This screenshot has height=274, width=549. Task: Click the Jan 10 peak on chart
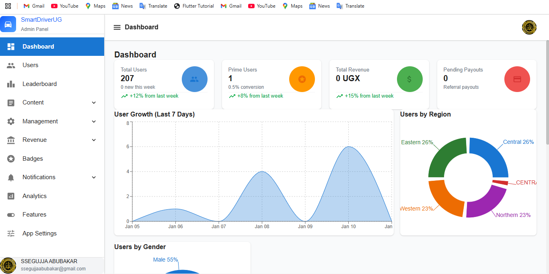[x=348, y=147]
